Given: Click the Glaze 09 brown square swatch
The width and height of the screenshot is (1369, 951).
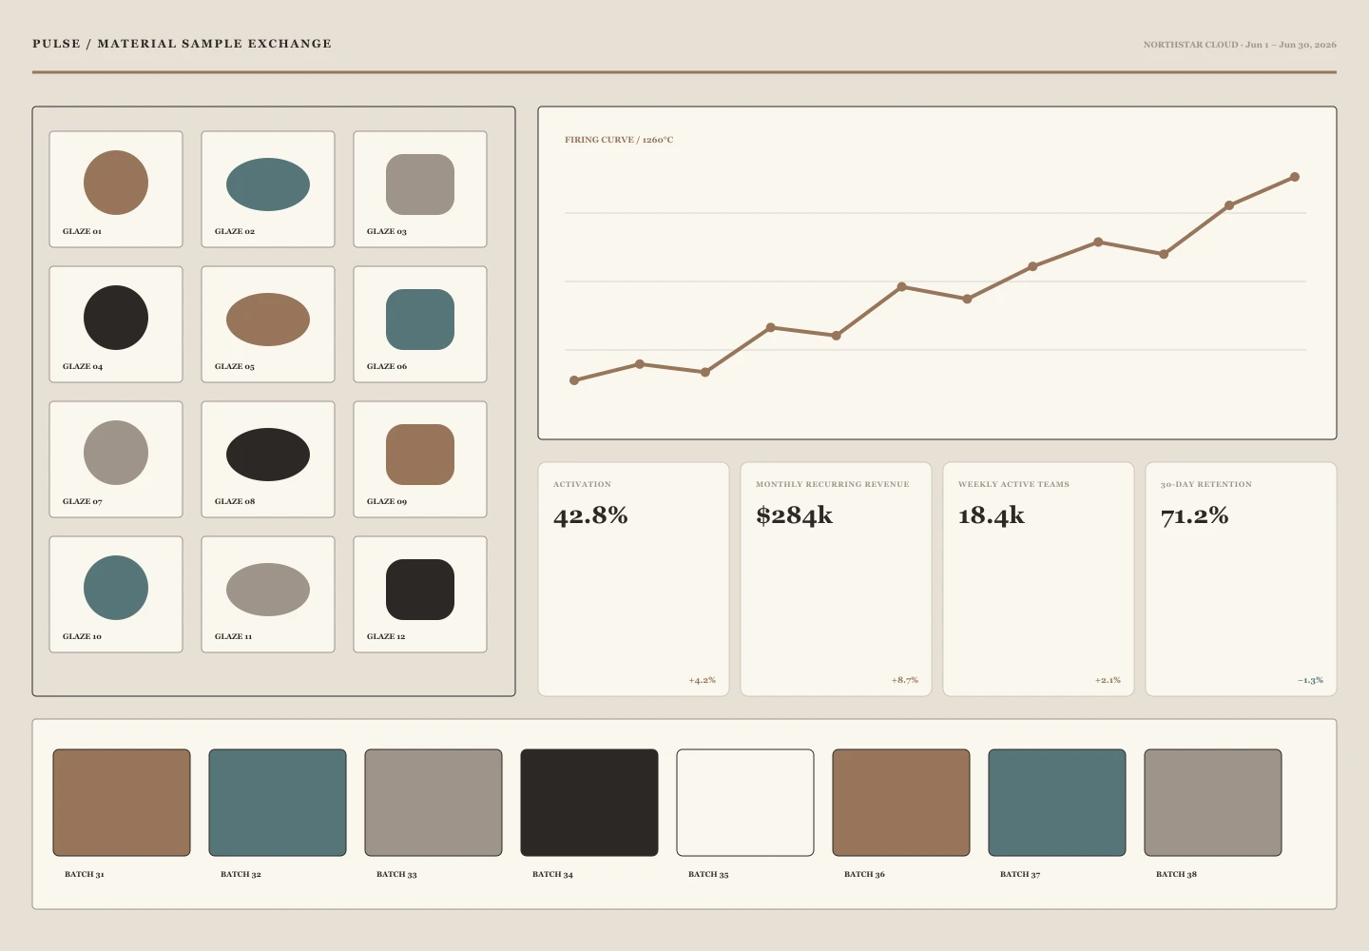Looking at the screenshot, I should [x=420, y=455].
